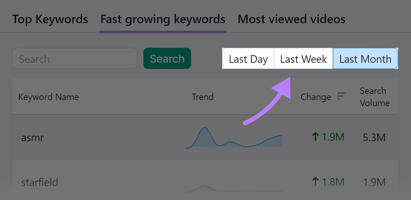Click the Keyword Name column header

48,97
